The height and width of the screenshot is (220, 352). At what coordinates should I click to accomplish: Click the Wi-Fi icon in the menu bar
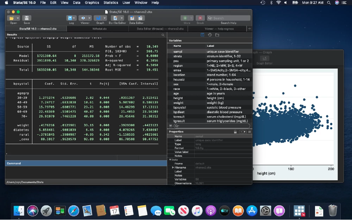click(278, 3)
